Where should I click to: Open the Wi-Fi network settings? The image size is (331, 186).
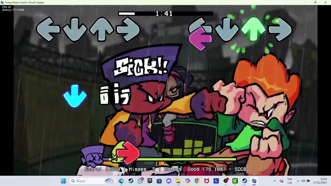click(298, 181)
